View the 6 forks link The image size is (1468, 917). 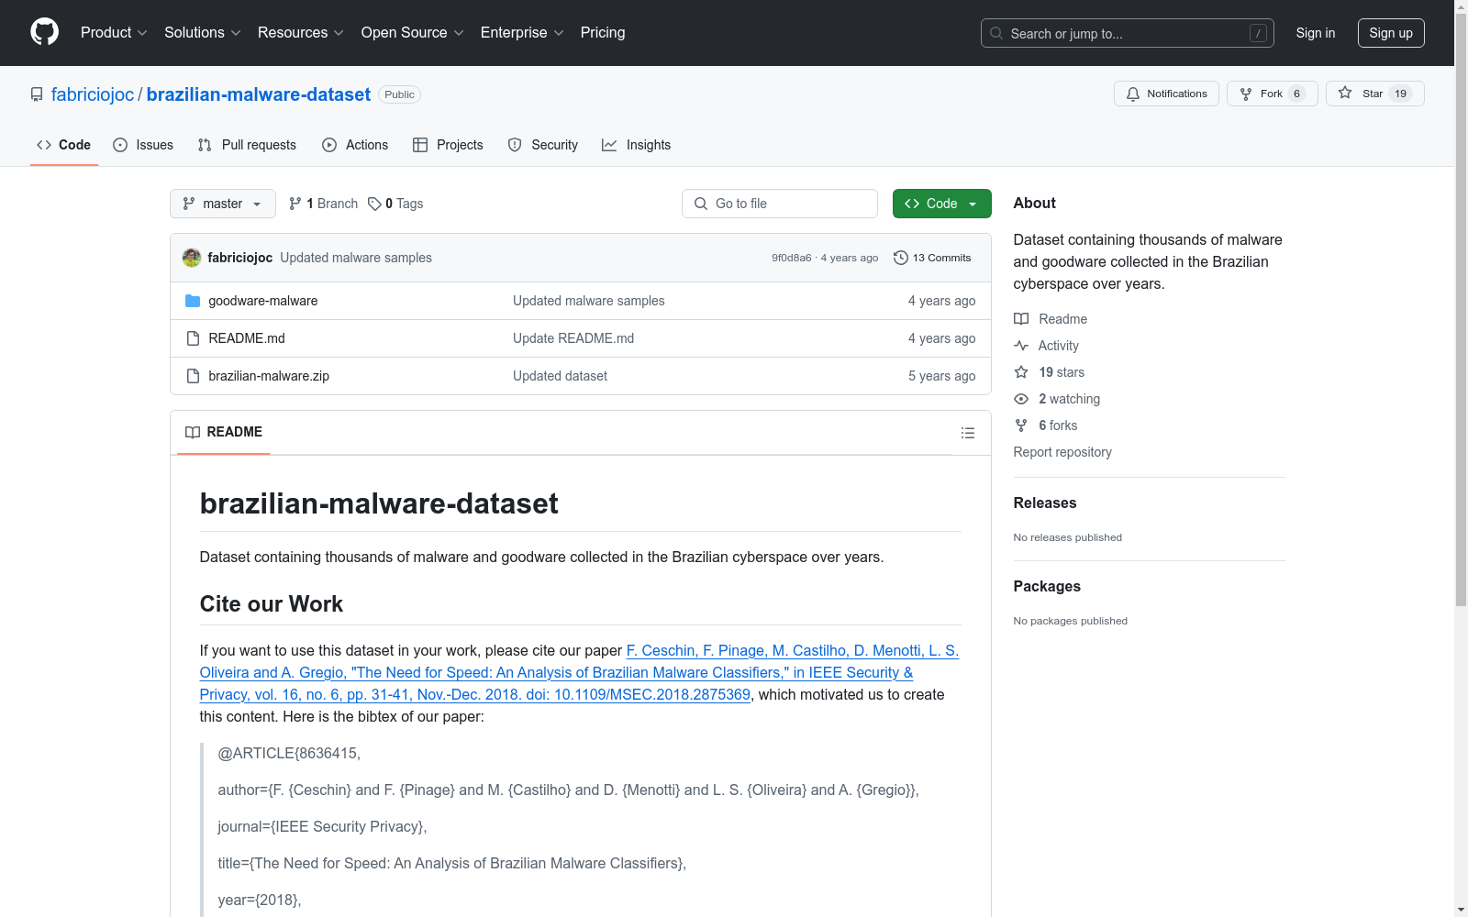click(x=1046, y=425)
